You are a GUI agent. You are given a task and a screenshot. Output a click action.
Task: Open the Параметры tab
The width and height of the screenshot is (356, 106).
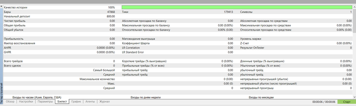pos(45,102)
